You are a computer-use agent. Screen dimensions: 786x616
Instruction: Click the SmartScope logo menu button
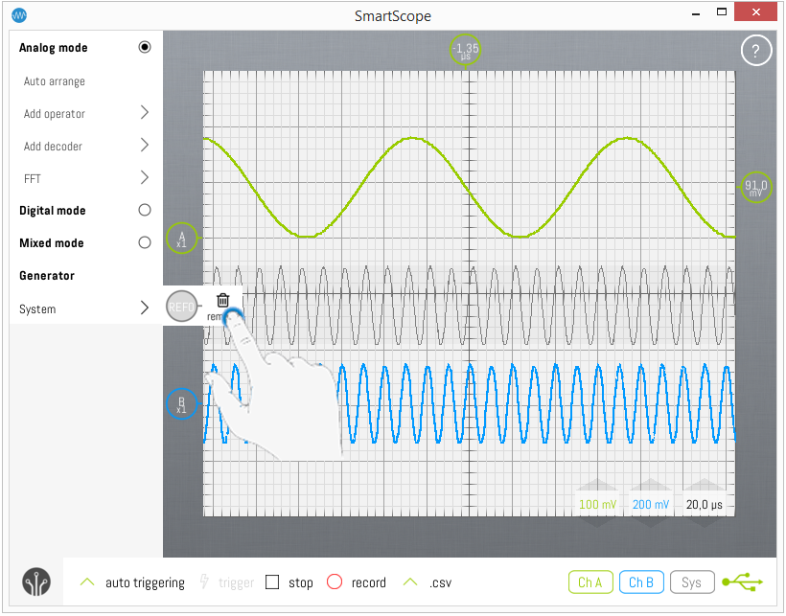point(36,582)
